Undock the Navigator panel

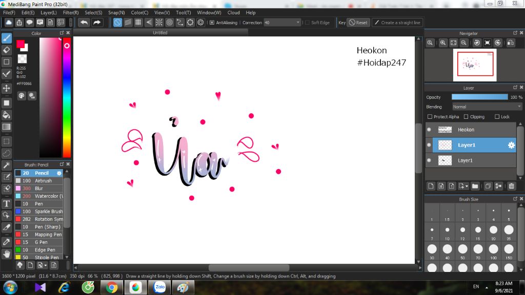click(x=515, y=33)
